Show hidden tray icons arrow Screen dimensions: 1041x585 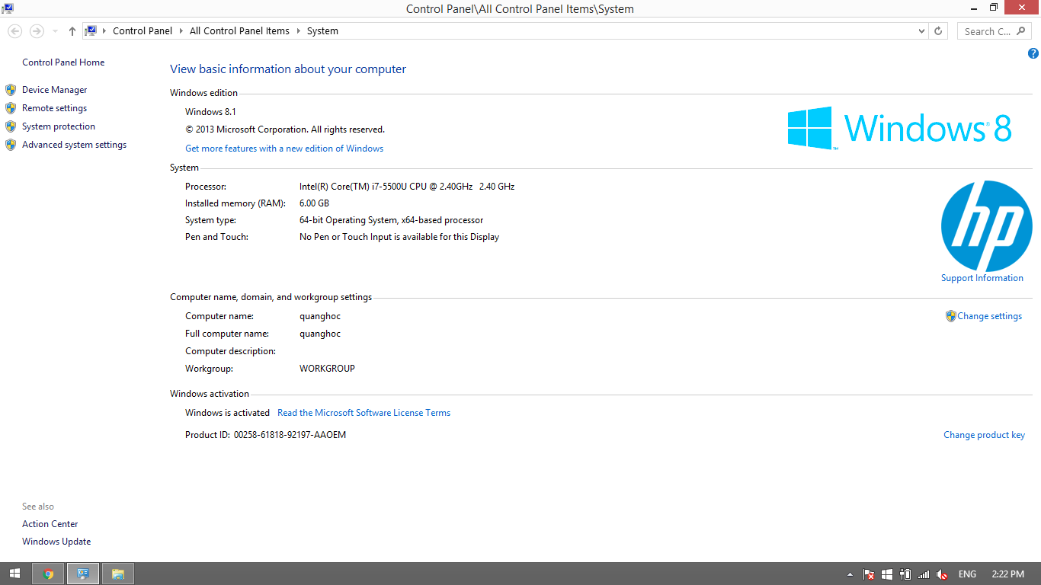[850, 574]
